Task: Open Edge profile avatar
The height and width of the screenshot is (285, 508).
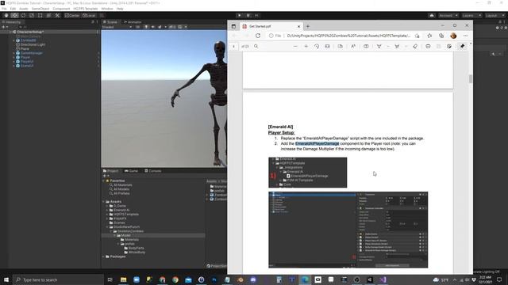Action: (453, 36)
